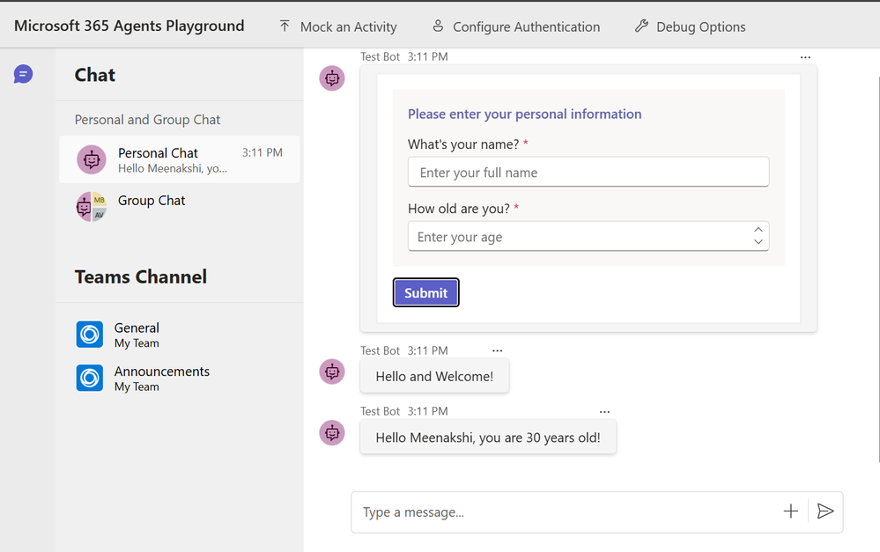
Task: Select the Personal Chat conversation
Action: click(x=179, y=159)
